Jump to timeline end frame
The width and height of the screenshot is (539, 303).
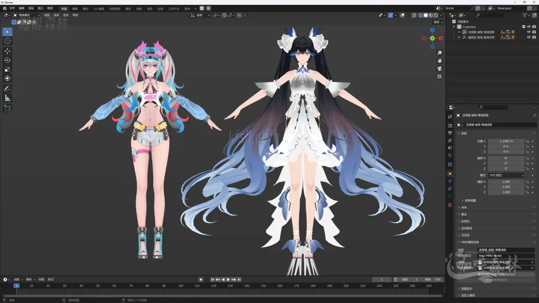(239, 280)
